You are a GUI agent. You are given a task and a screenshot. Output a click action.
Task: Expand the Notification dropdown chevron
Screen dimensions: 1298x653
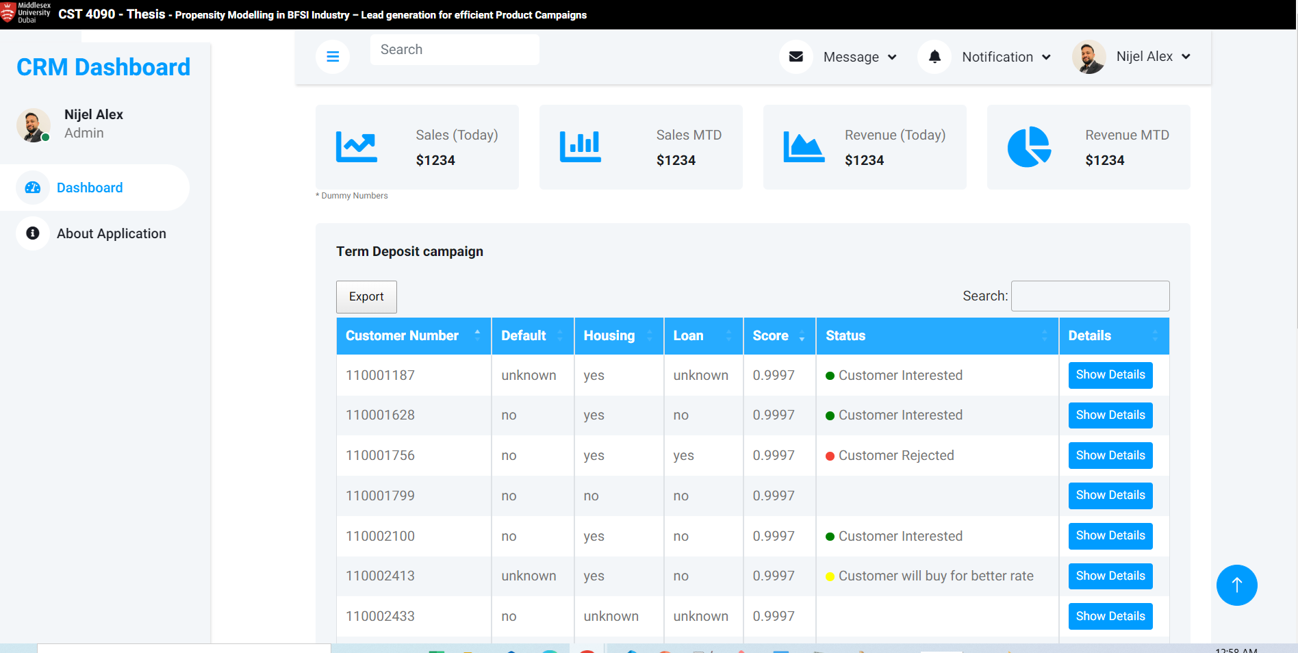[1046, 57]
